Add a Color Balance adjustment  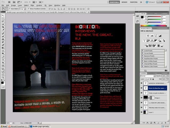(152, 41)
